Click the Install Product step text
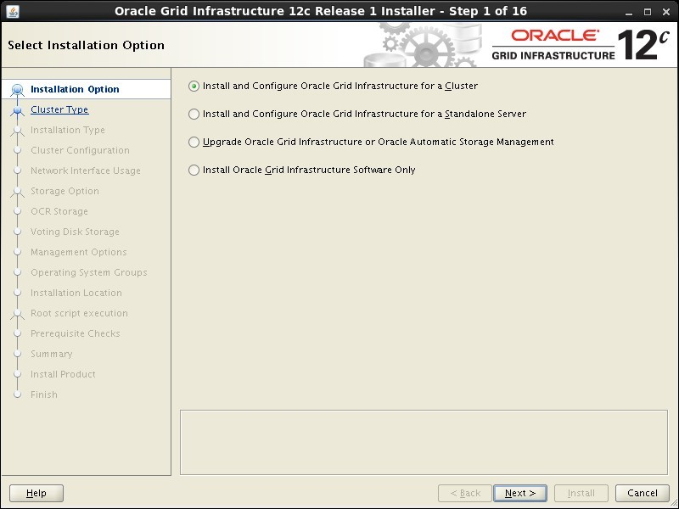 coord(63,374)
